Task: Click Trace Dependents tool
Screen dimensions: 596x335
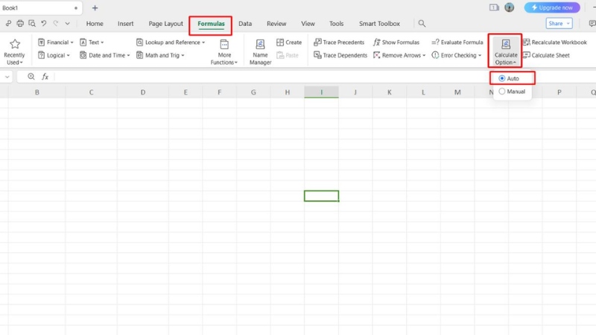Action: click(x=340, y=55)
